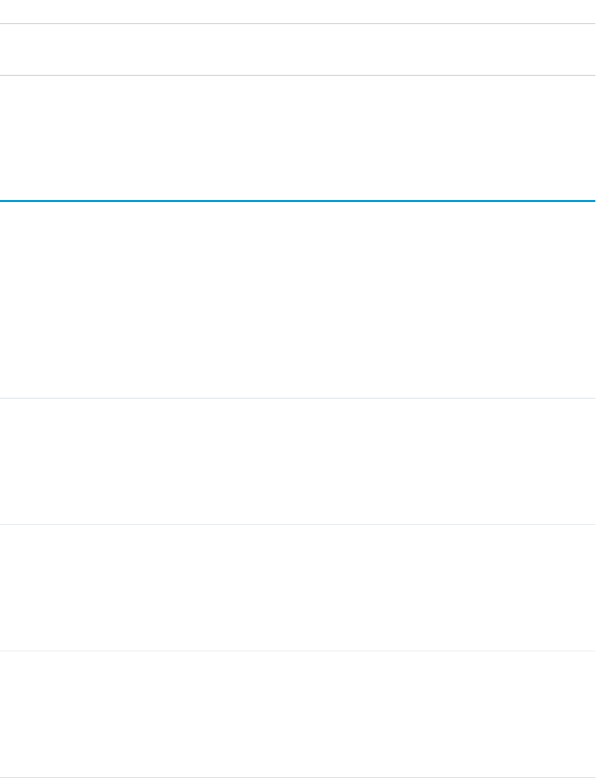Click the left end of the bottom gray divider
596x778 pixels.
coord(3,777)
